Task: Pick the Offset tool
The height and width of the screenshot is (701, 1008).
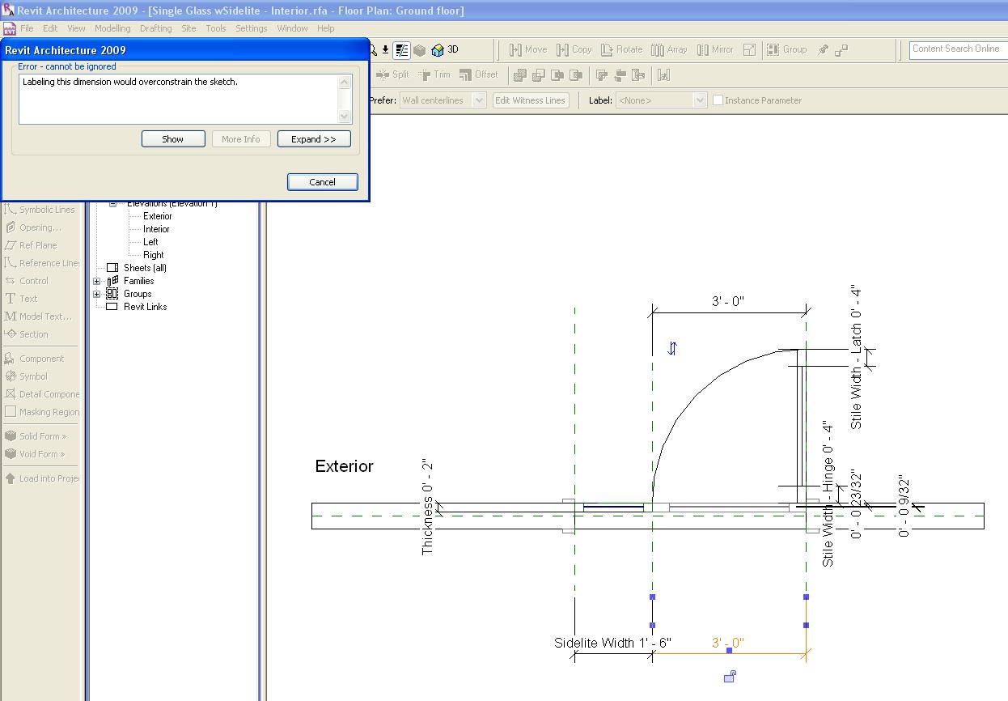Action: click(x=478, y=74)
